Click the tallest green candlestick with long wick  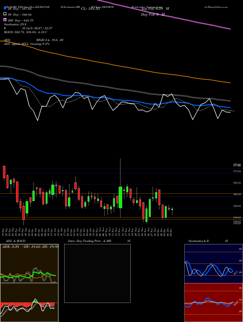point(120,197)
